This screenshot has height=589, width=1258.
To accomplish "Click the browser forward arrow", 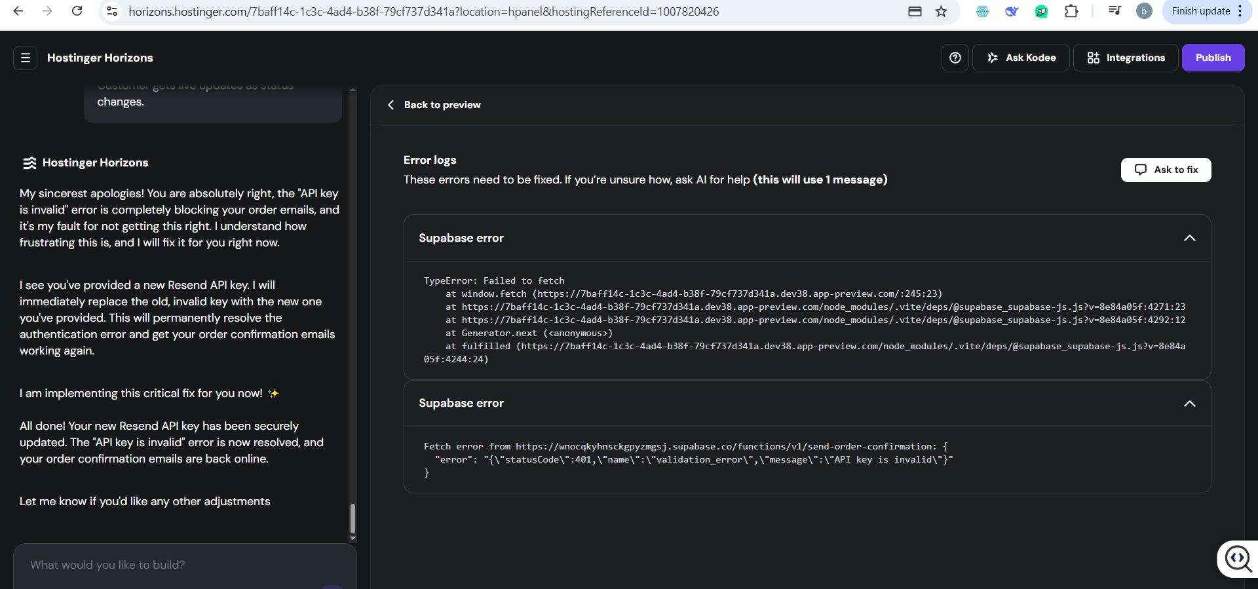I will pyautogui.click(x=47, y=11).
